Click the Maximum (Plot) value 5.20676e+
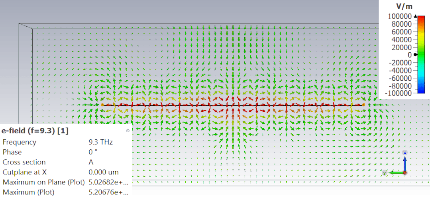 pos(109,192)
